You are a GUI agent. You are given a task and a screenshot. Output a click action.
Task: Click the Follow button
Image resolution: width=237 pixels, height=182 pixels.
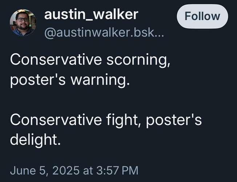pyautogui.click(x=202, y=16)
